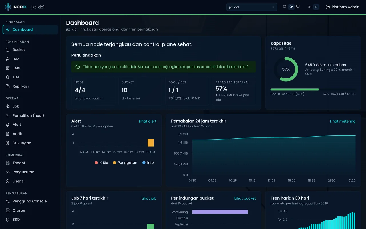366x229 pixels.
Task: Open Cluster settings menu item
Action: [x=30, y=210]
